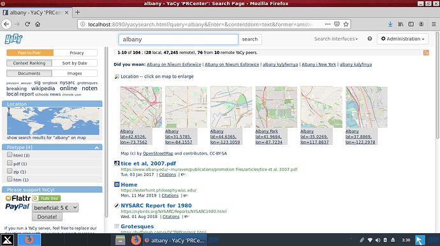Click volume icon in system tray

pos(378,240)
